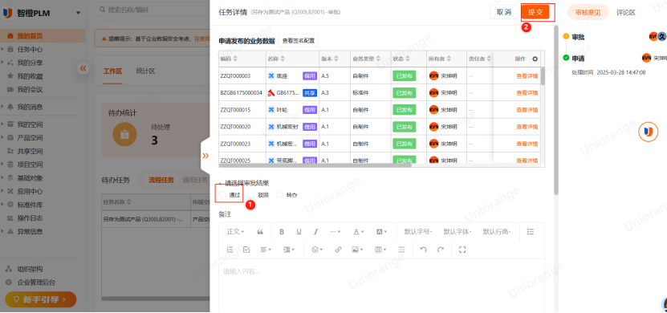Click the horizontal scrollbar under the data table
Viewport: 667px width, 313px height.
click(x=315, y=165)
